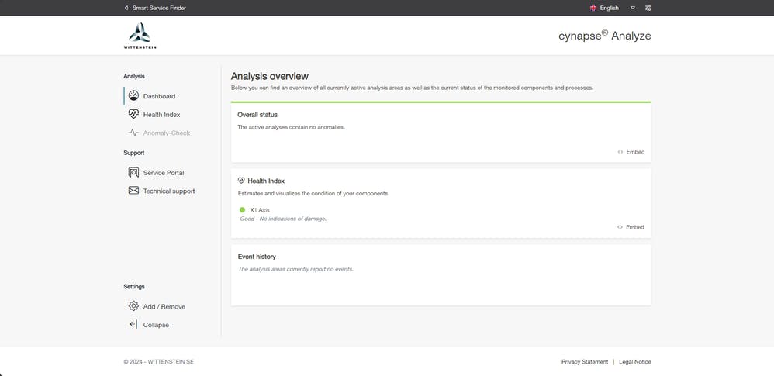
Task: Click the UK flag language icon
Action: 593,8
